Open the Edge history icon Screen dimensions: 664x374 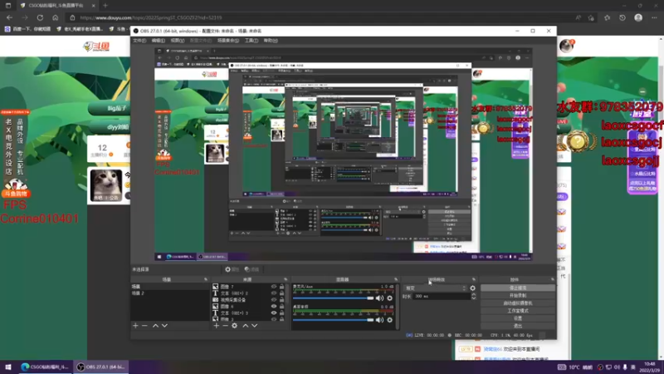click(622, 17)
